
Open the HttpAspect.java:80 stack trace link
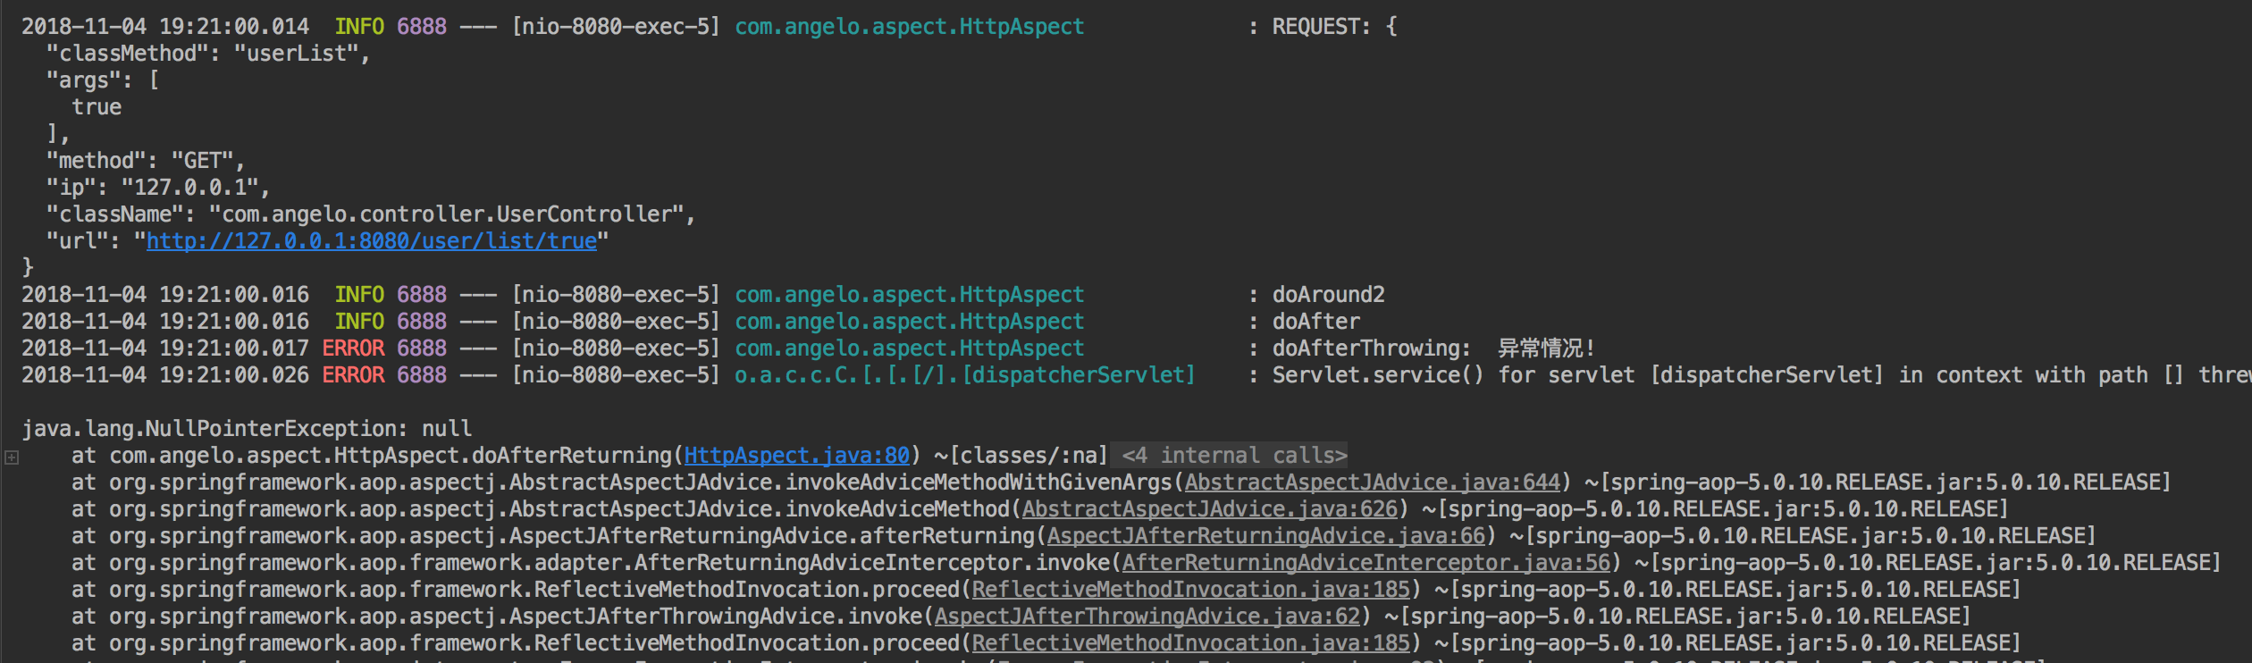pos(796,456)
